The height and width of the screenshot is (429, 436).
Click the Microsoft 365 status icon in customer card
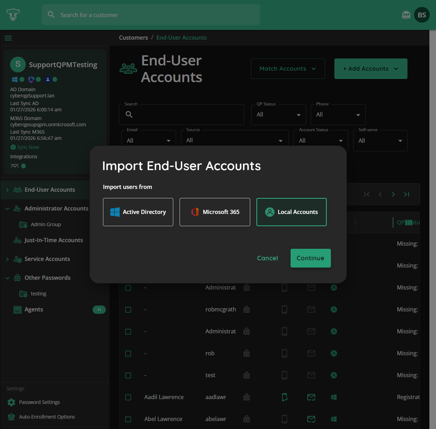pyautogui.click(x=31, y=80)
